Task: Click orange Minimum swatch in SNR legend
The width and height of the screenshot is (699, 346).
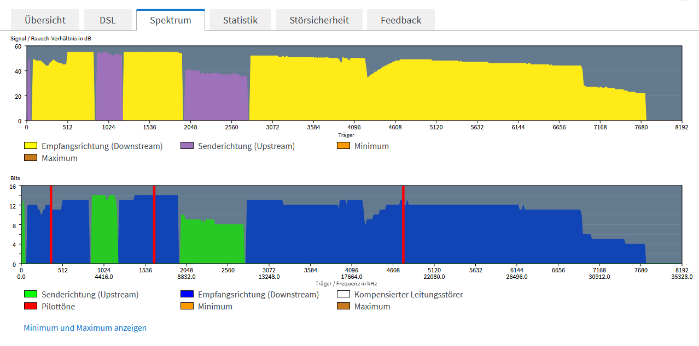Action: click(343, 146)
